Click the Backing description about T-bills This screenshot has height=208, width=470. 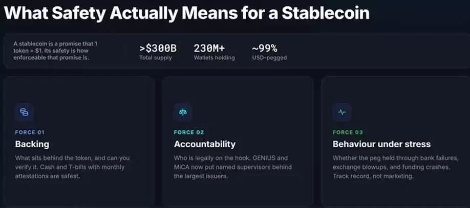pos(73,167)
